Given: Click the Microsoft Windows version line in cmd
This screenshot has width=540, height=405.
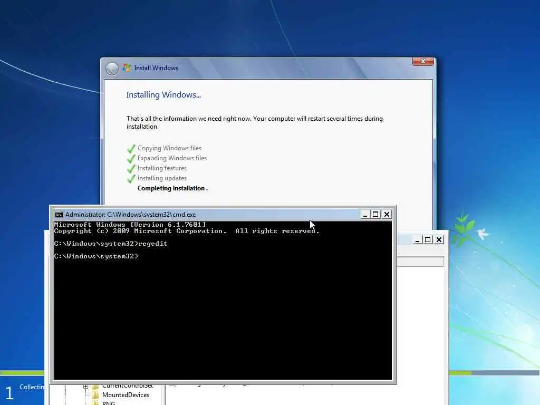Looking at the screenshot, I should 130,225.
